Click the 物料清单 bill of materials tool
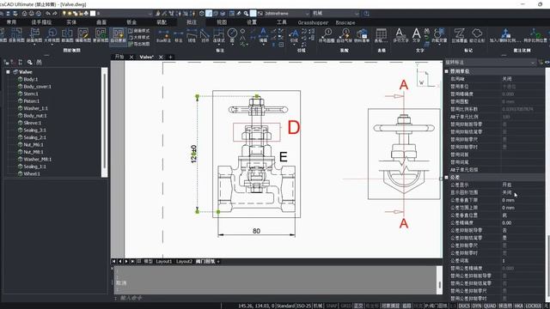550x309 pixels. point(362,35)
